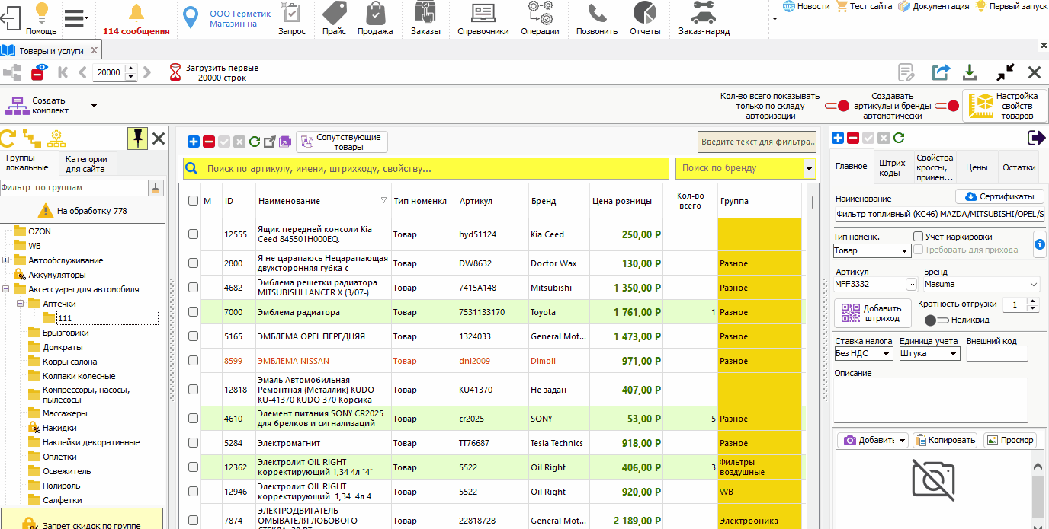The height and width of the screenshot is (529, 1049).
Task: Click the Сертификаты button
Action: [x=999, y=196]
